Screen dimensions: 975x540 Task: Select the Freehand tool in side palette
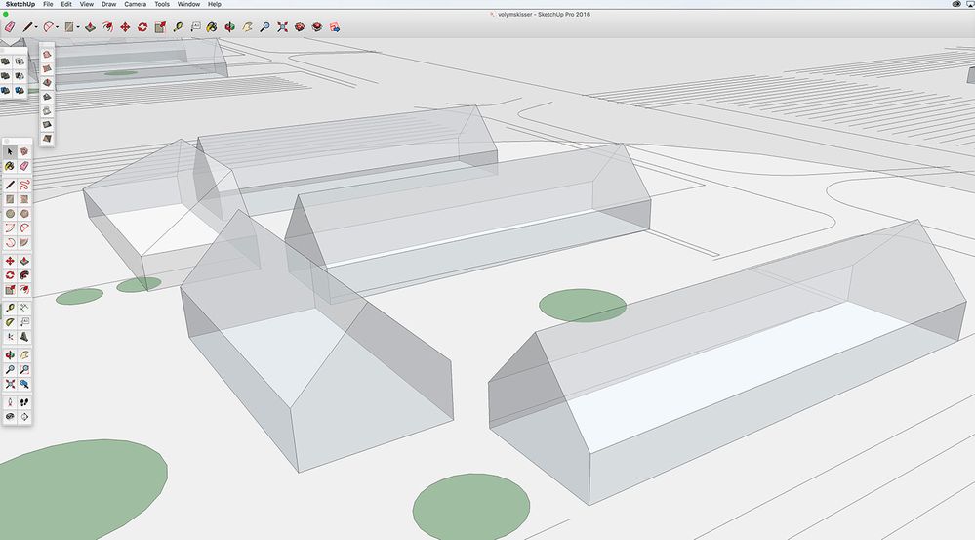[24, 184]
